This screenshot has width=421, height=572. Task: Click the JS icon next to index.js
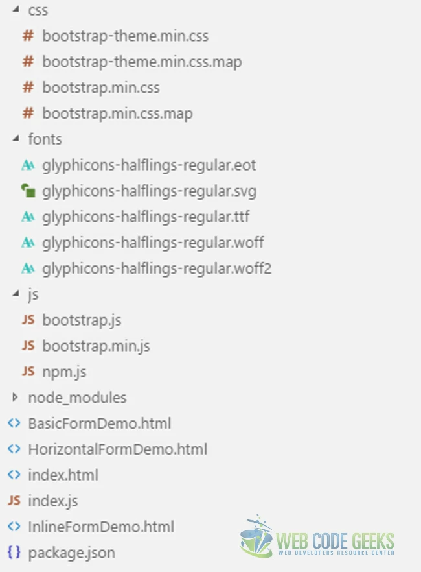pyautogui.click(x=14, y=501)
